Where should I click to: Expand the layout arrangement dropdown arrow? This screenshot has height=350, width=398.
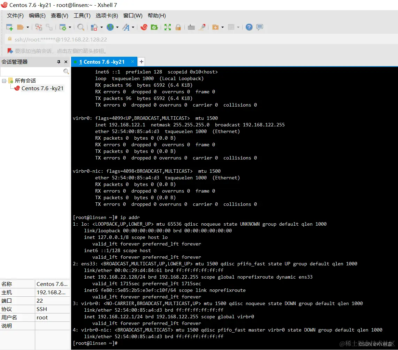pos(238,27)
